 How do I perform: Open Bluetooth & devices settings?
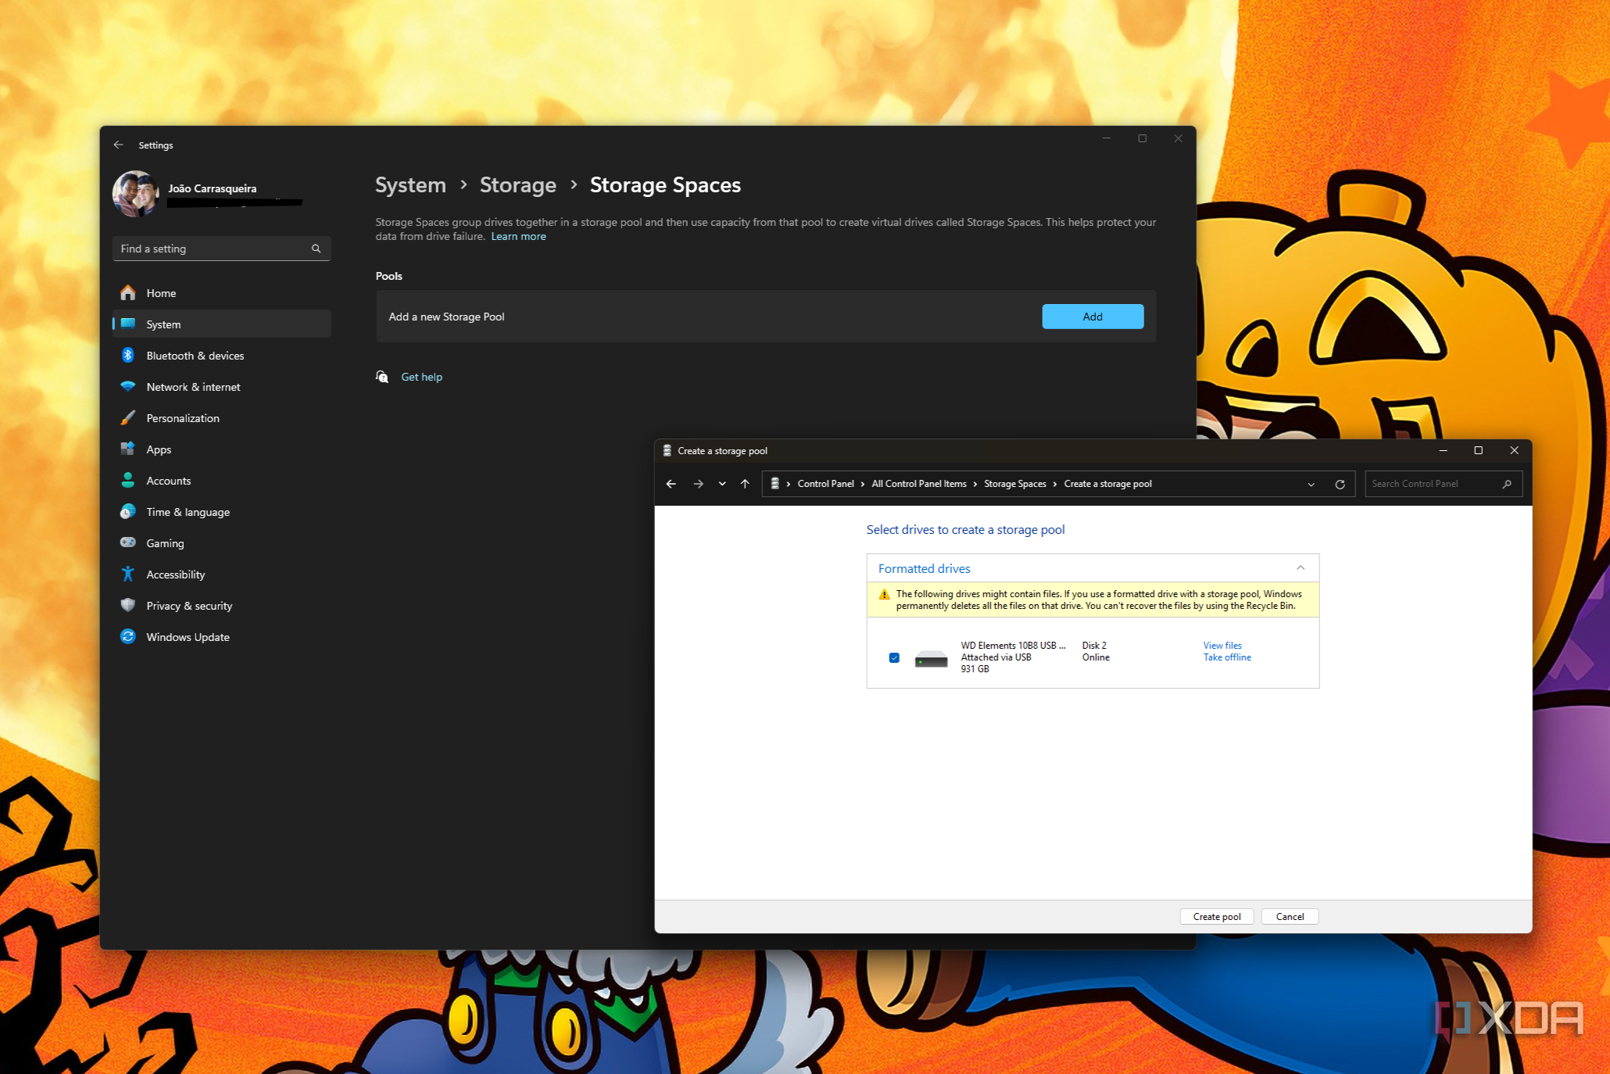(195, 356)
